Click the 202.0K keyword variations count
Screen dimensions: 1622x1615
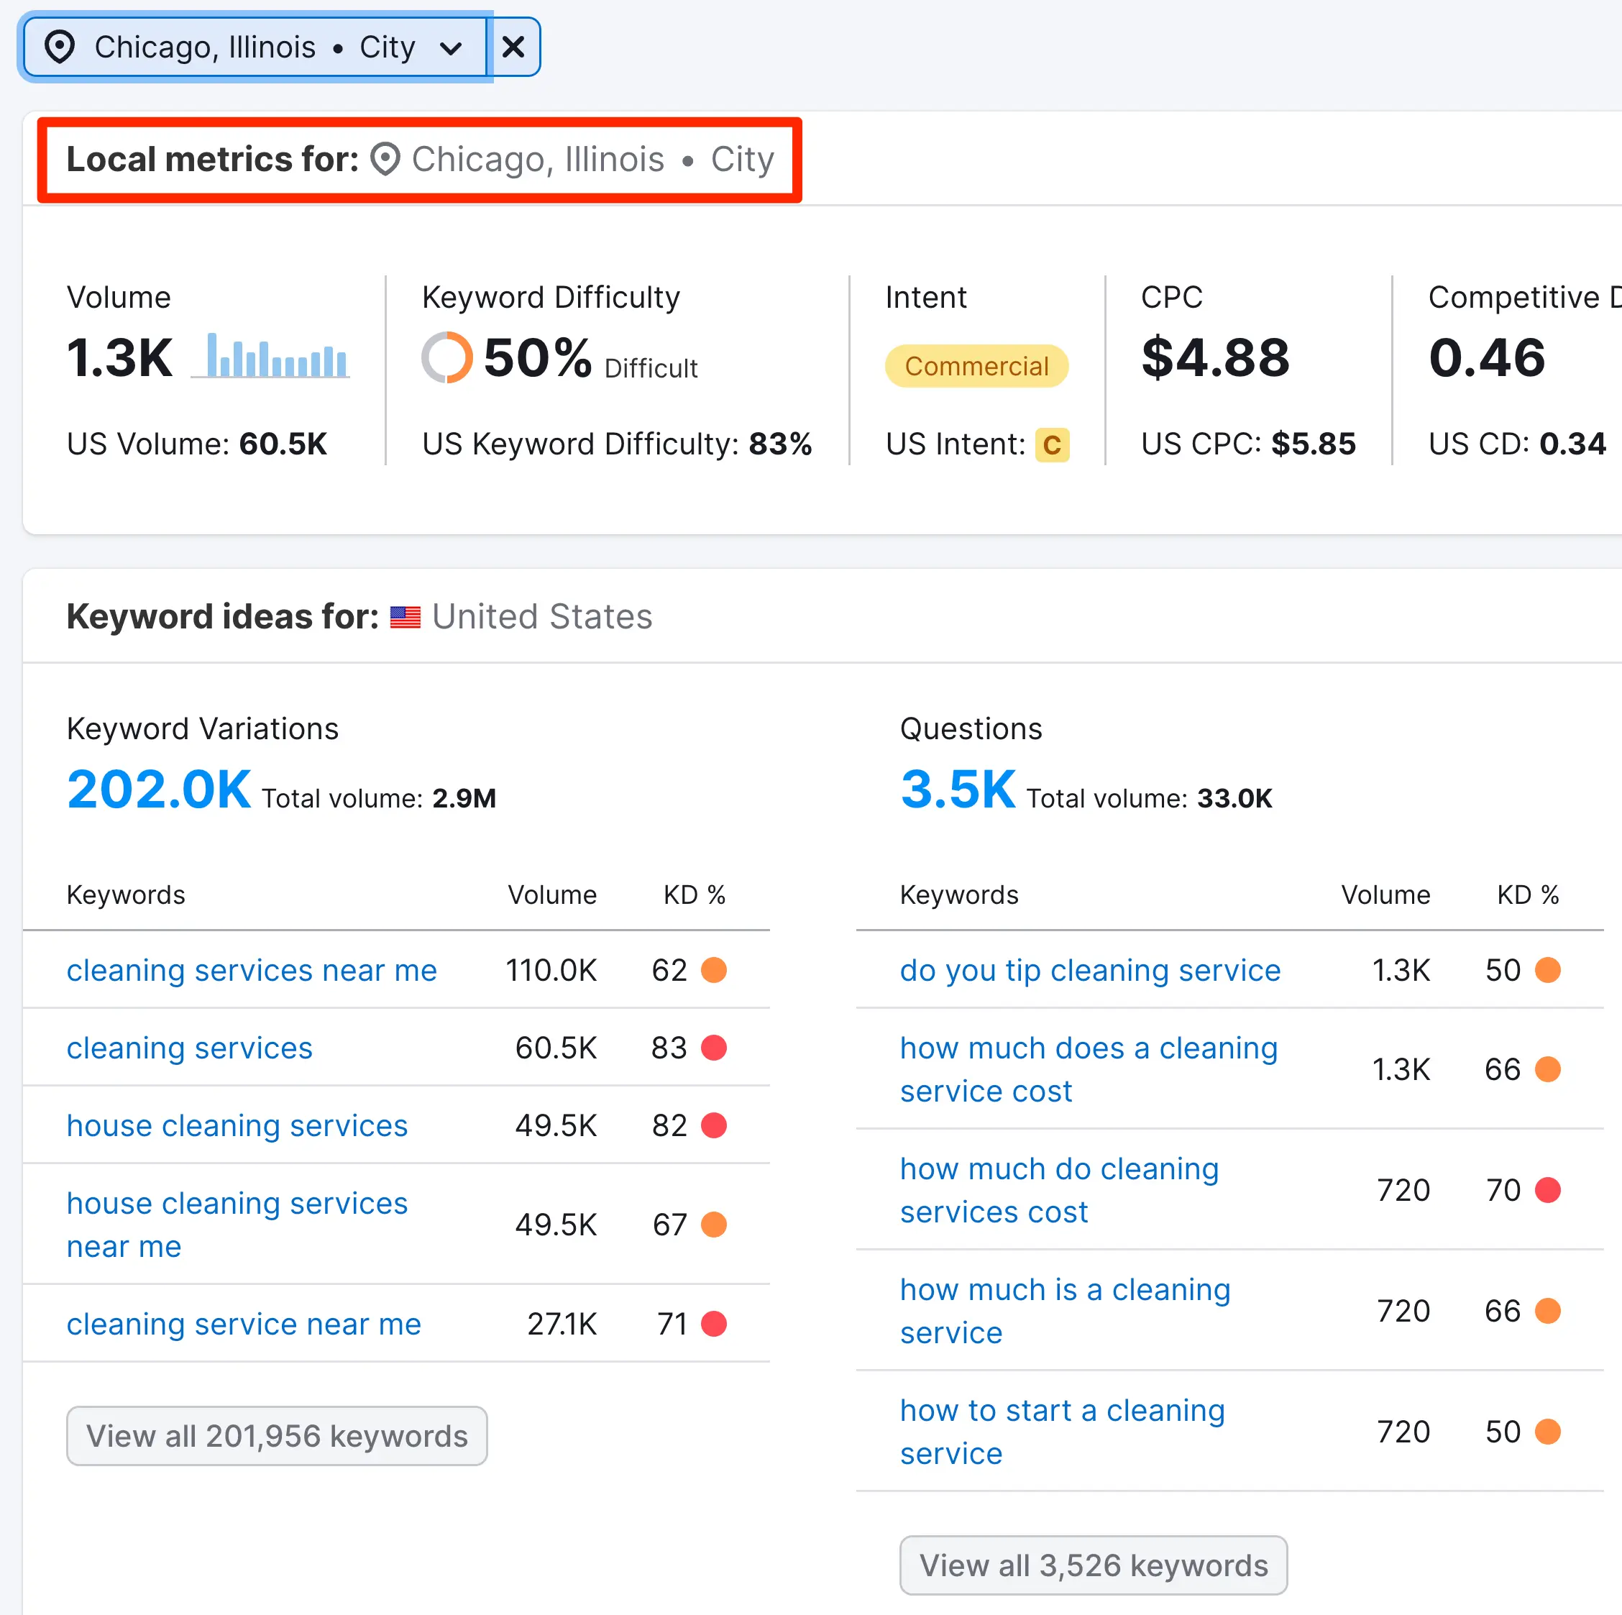tap(159, 790)
